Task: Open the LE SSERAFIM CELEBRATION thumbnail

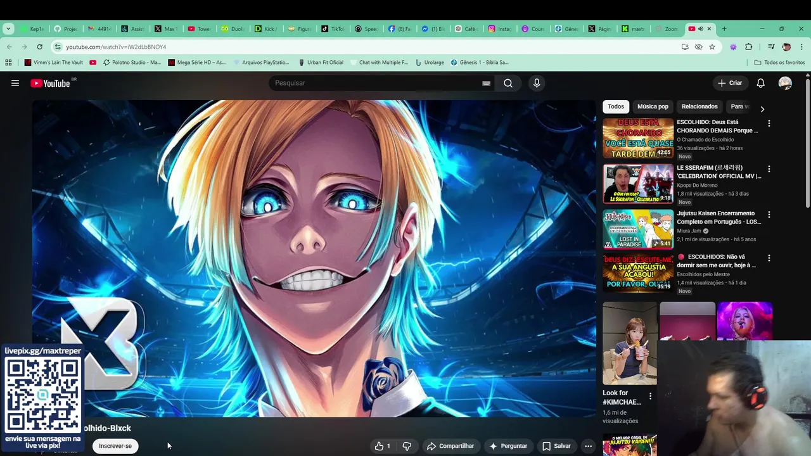Action: pyautogui.click(x=638, y=184)
